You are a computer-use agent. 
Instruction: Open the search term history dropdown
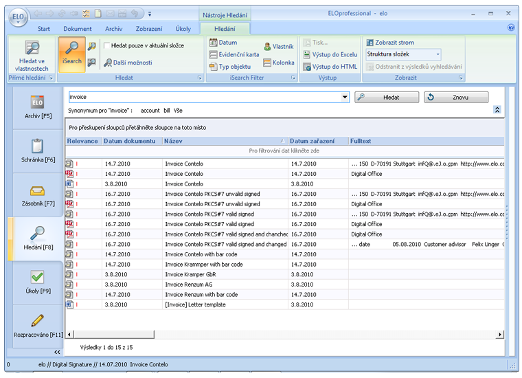tap(345, 97)
